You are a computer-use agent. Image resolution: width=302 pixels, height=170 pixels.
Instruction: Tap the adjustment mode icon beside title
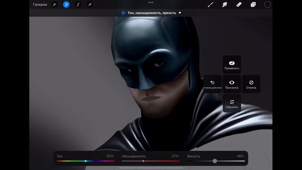coord(124,13)
